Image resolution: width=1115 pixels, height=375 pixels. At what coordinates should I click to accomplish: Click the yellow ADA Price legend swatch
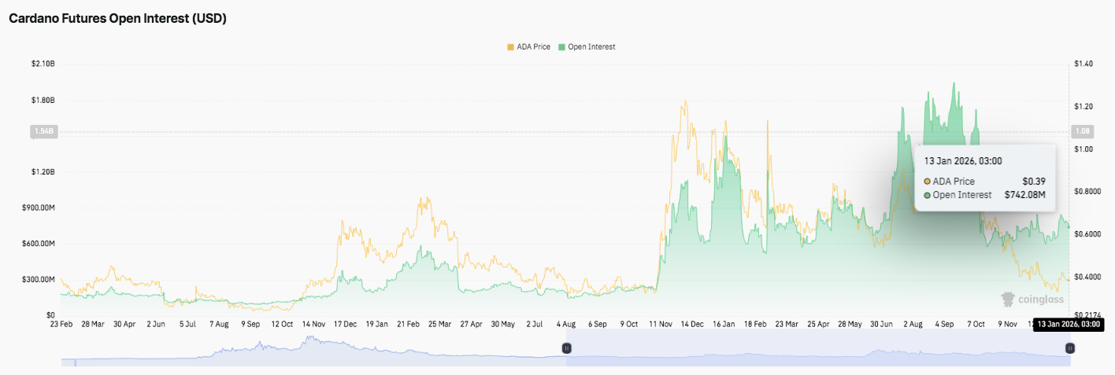(510, 47)
